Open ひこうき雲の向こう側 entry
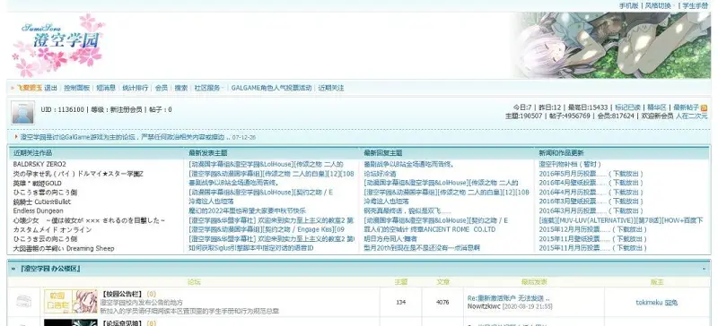 pyautogui.click(x=45, y=192)
